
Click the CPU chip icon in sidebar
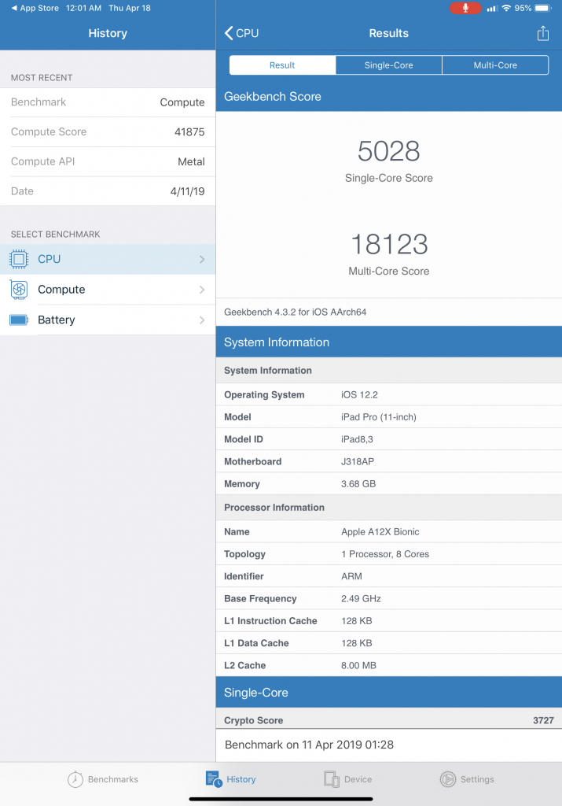pyautogui.click(x=19, y=259)
